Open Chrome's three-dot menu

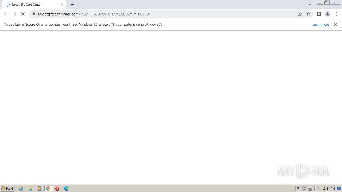(336, 14)
